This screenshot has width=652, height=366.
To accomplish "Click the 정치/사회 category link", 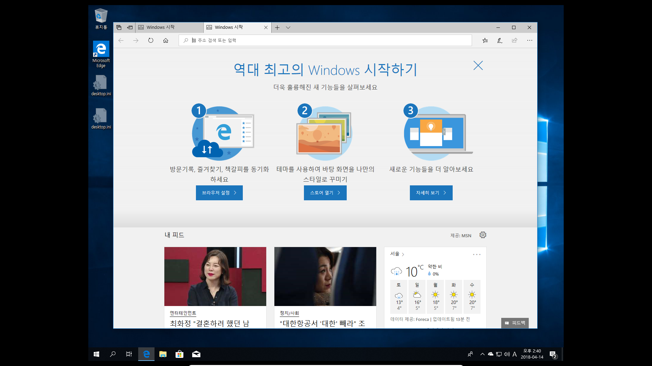I will click(289, 313).
